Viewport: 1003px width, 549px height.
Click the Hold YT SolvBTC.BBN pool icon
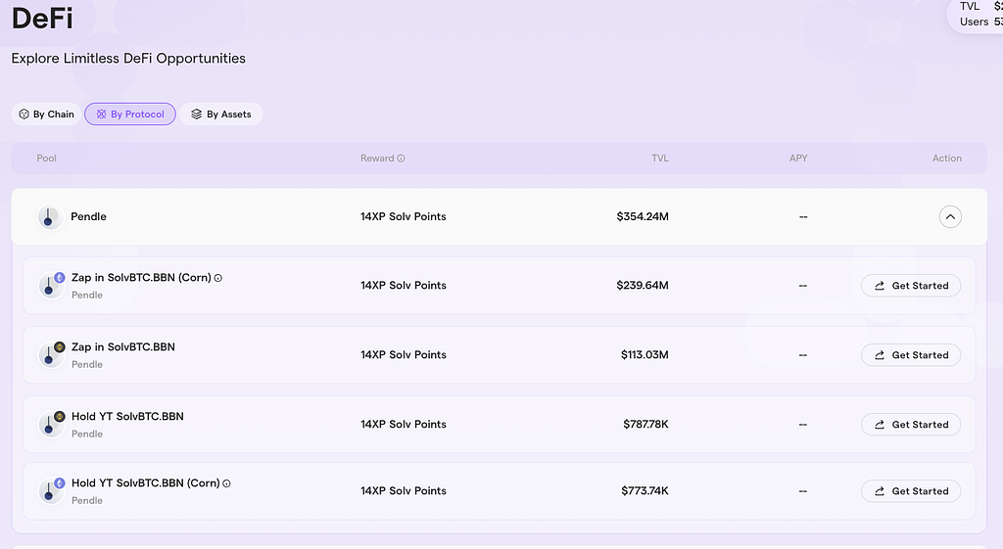point(50,425)
